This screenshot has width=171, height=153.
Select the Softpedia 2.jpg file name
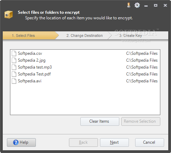pyautogui.click(x=32, y=60)
